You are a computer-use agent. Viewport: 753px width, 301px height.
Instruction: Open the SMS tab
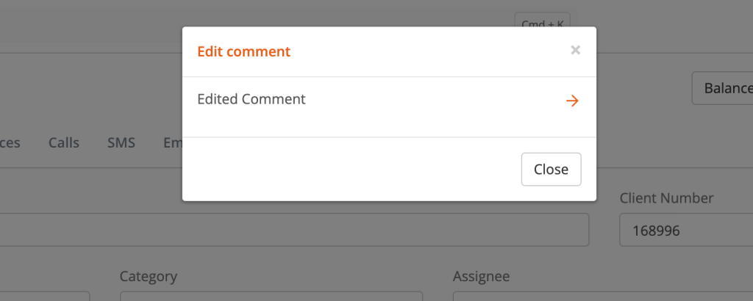tap(121, 142)
